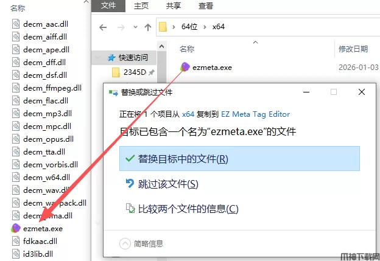
Task: Click the ezmeta.exe icon in x64 folder
Action: (185, 67)
